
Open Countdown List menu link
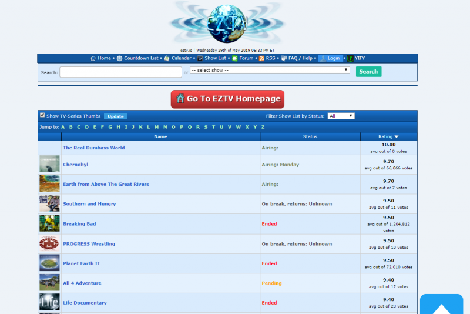coord(141,58)
